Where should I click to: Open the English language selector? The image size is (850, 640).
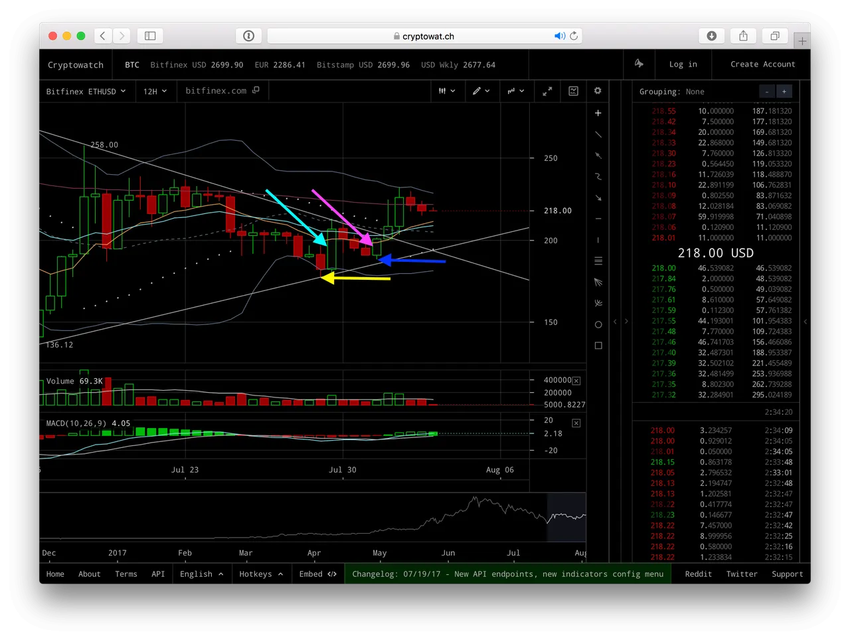tap(201, 574)
